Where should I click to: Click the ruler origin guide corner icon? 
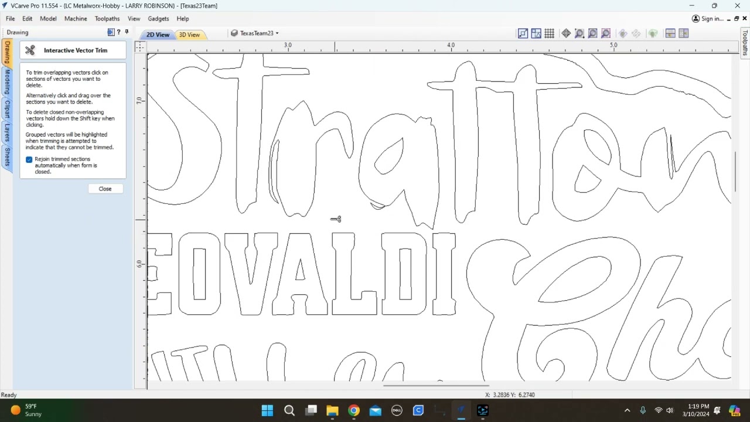coord(140,47)
